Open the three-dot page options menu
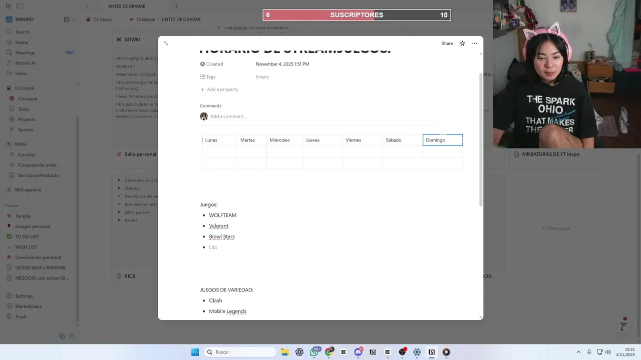Screen dimensions: 641x360 coord(474,43)
